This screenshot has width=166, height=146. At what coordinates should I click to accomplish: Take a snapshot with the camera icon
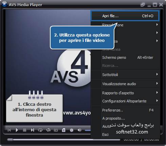coord(56,130)
